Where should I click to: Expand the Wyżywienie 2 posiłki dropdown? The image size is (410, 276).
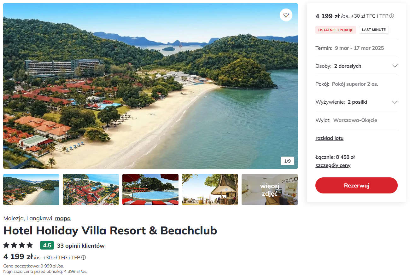356,102
